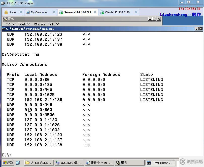Click the Player title bar icon
The image size is (204, 167).
tap(3, 3)
